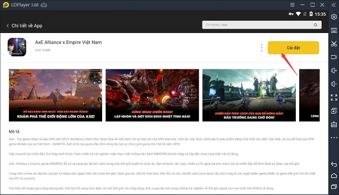The width and height of the screenshot is (339, 195).
Task: Decrease volume with speaker minus icon
Action: pos(334,84)
